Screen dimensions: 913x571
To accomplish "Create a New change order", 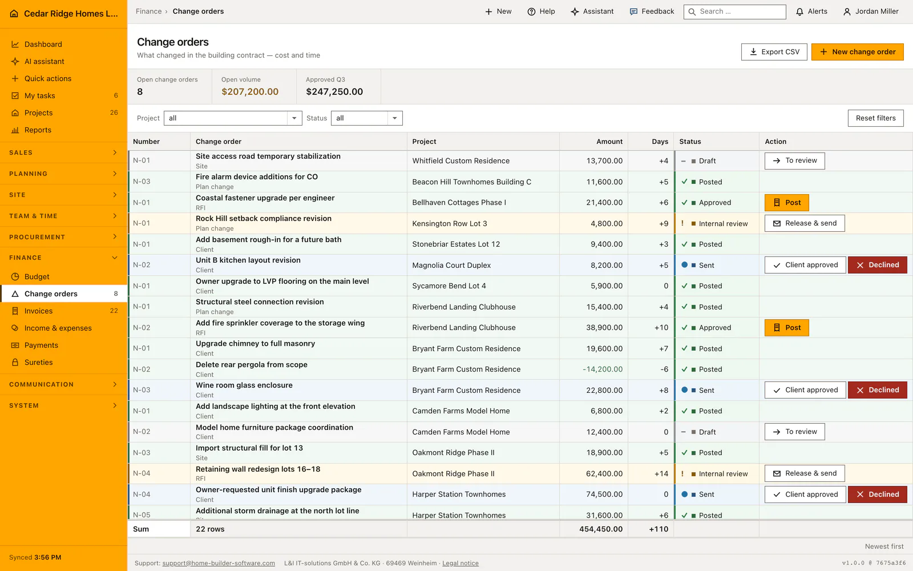I will coord(858,52).
